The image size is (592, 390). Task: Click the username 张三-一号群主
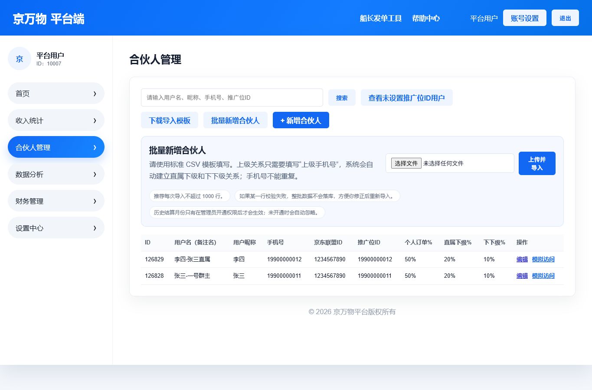click(x=192, y=276)
